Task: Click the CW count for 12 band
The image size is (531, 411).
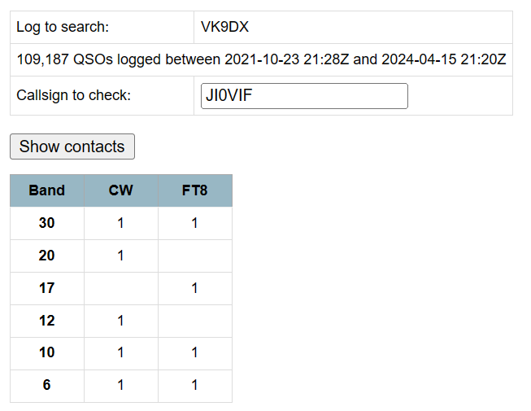Action: tap(120, 321)
